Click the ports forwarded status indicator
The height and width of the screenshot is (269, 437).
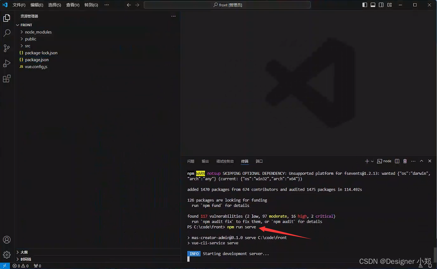37,266
